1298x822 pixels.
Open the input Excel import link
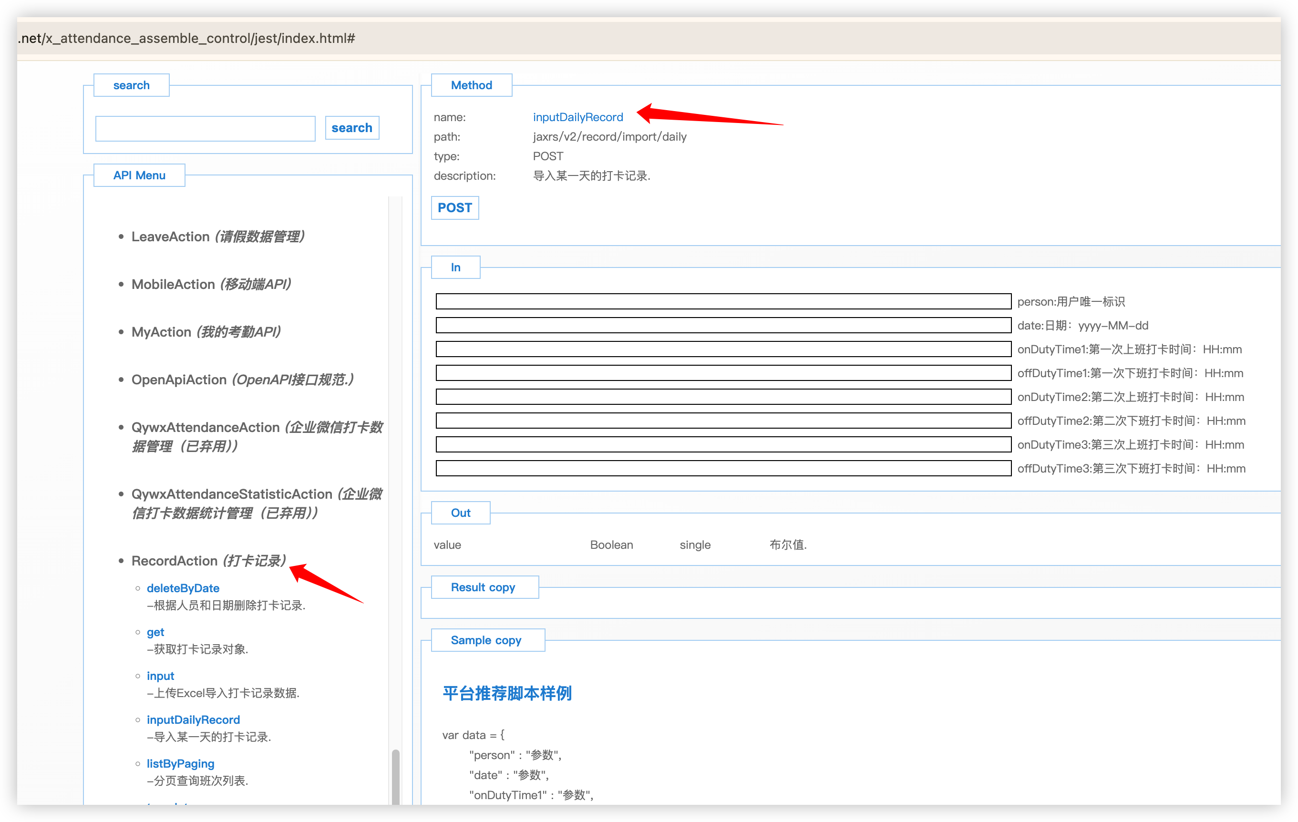tap(160, 676)
